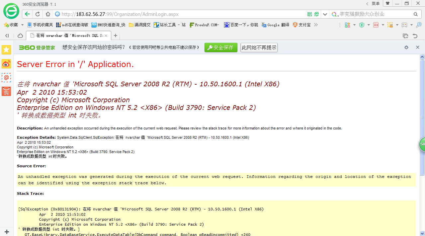Expand the address bar history dropdown
Viewport: 425px width, 236px height.
tap(325, 14)
